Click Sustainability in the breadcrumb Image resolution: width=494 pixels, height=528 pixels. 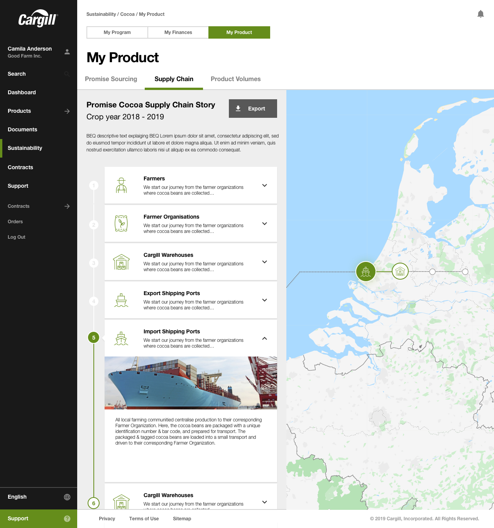[101, 14]
